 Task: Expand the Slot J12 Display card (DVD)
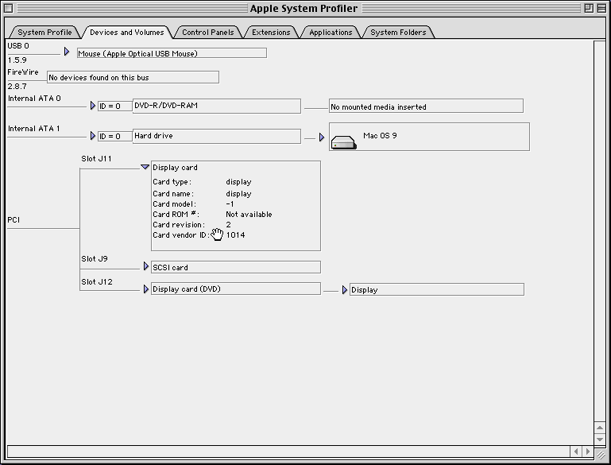146,289
